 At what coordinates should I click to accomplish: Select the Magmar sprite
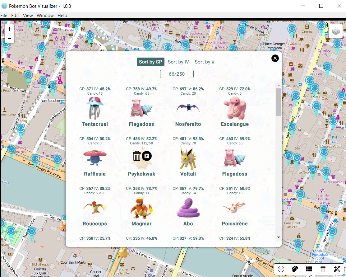click(x=141, y=208)
